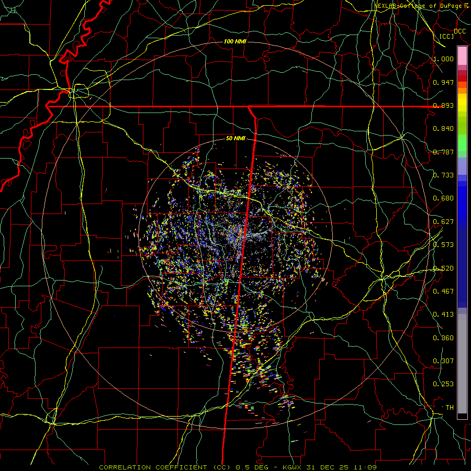Viewport: 471px width, 471px height.
Task: Click the 0.947 legend value
Action: pos(443,82)
